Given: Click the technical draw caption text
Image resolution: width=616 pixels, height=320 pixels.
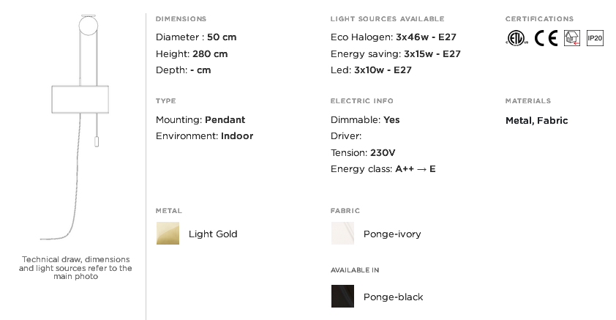Looking at the screenshot, I should (75, 268).
